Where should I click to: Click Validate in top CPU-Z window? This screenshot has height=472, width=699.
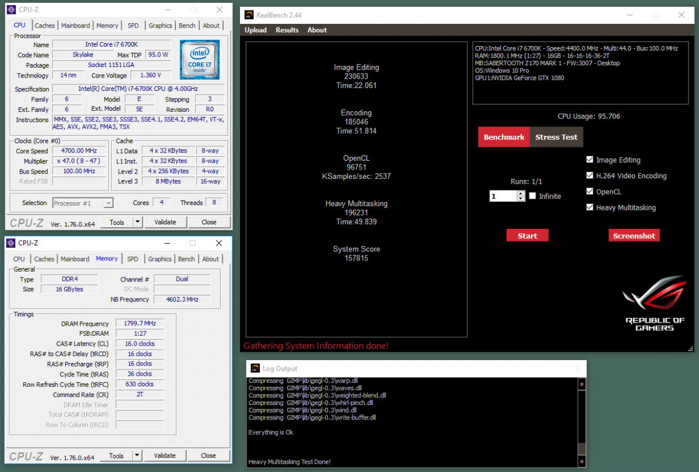tap(165, 222)
